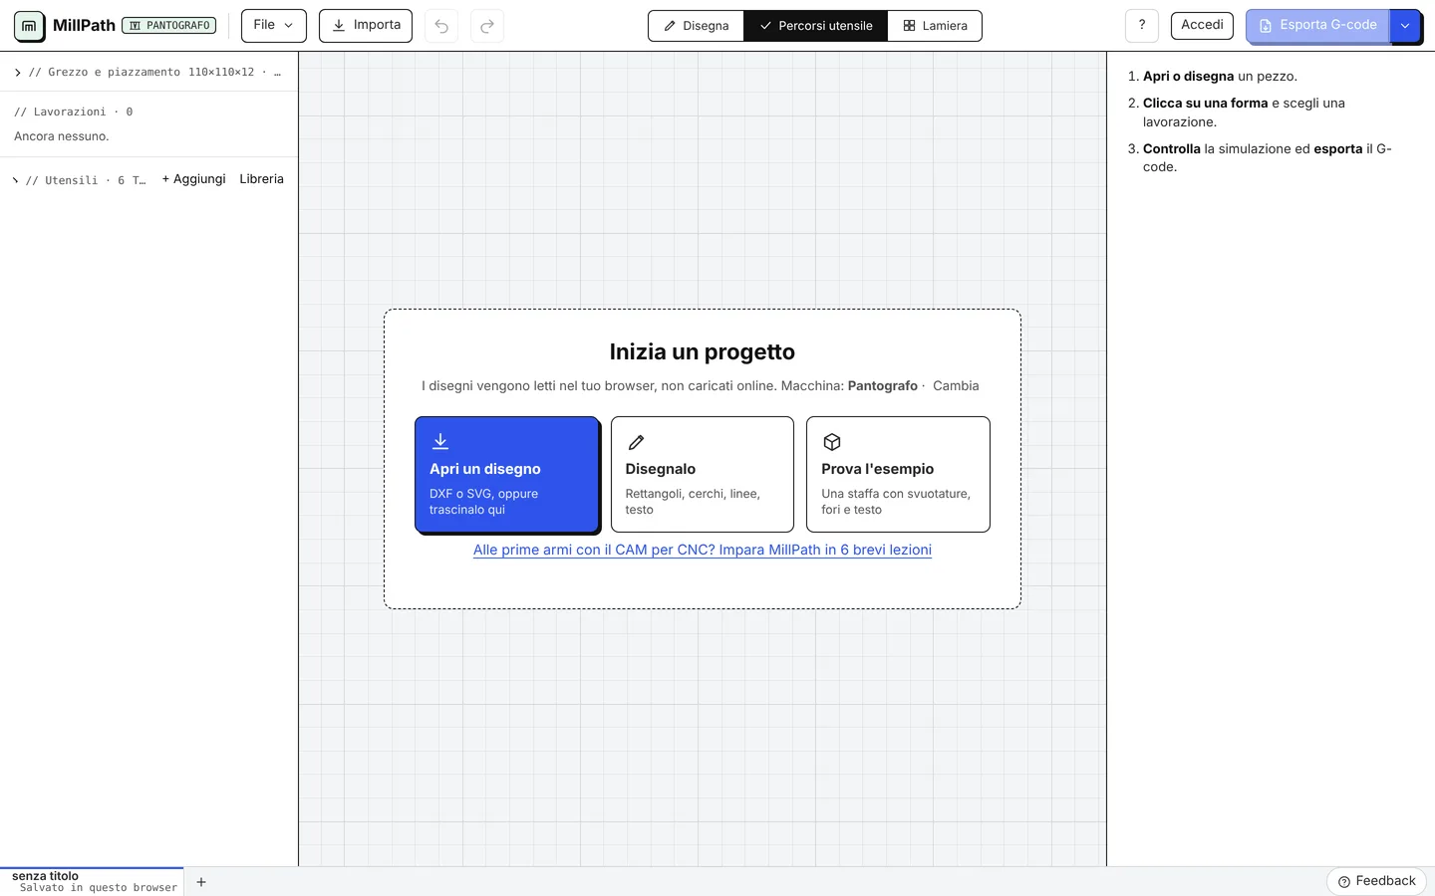Select the Prova l'esempio card
Image resolution: width=1435 pixels, height=896 pixels.
pos(898,474)
